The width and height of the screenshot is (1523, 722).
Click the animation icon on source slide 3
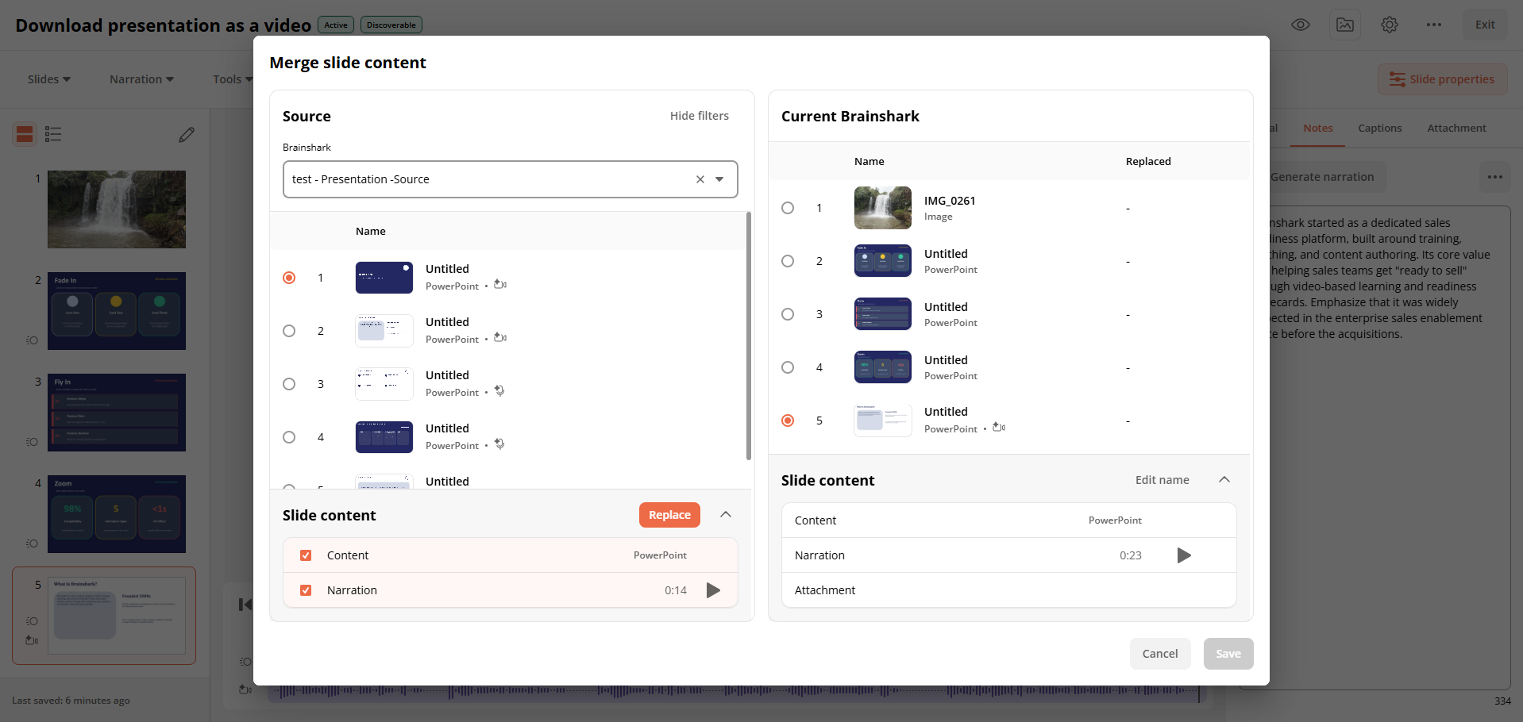499,390
